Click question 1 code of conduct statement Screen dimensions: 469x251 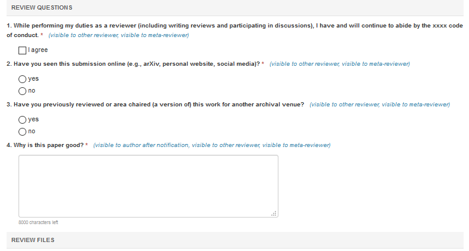coord(234,30)
